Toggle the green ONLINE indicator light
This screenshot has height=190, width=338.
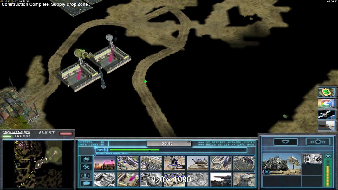pyautogui.click(x=7, y=136)
